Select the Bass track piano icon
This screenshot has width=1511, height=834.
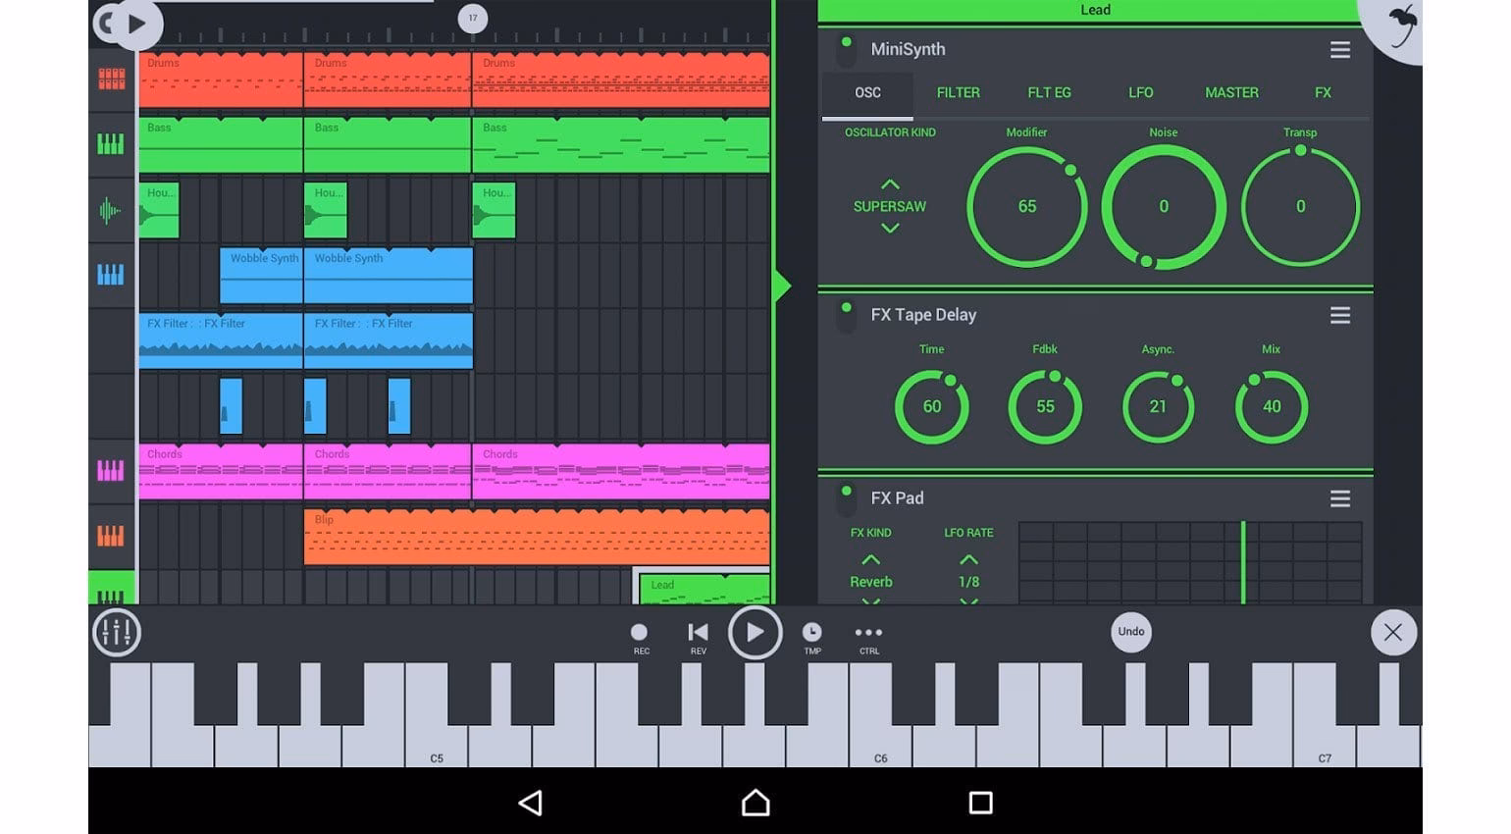click(111, 144)
